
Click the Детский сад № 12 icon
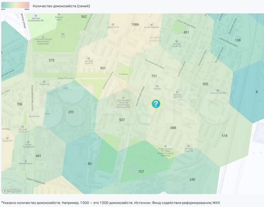click(89, 59)
